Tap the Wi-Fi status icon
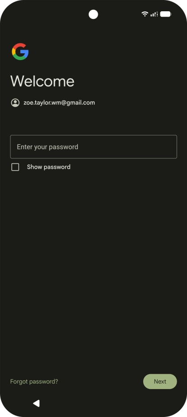The image size is (187, 417). tap(145, 14)
